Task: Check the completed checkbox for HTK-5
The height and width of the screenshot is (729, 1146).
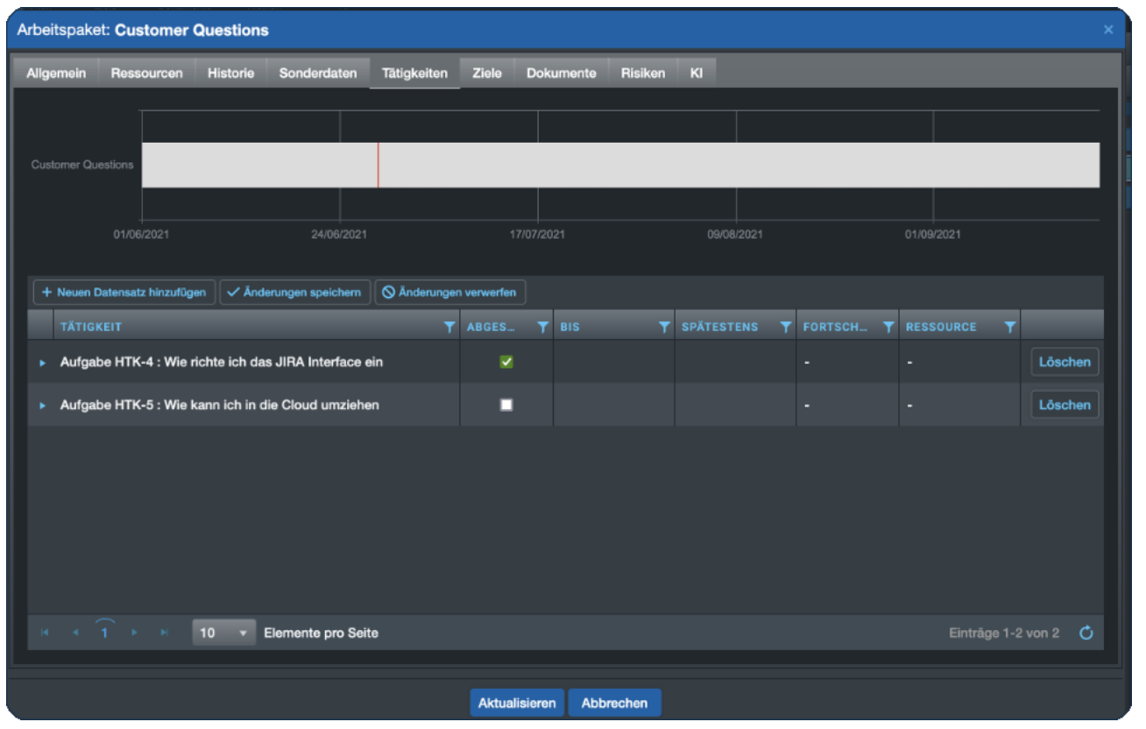Action: [506, 405]
